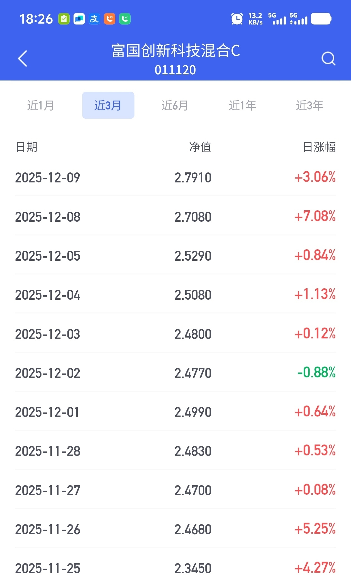Switch to the 近6月 range
The width and height of the screenshot is (351, 581).
[175, 105]
